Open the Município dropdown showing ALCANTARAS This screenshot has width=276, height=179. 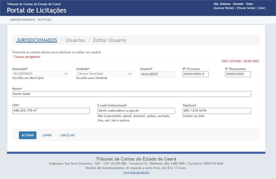pyautogui.click(x=40, y=74)
